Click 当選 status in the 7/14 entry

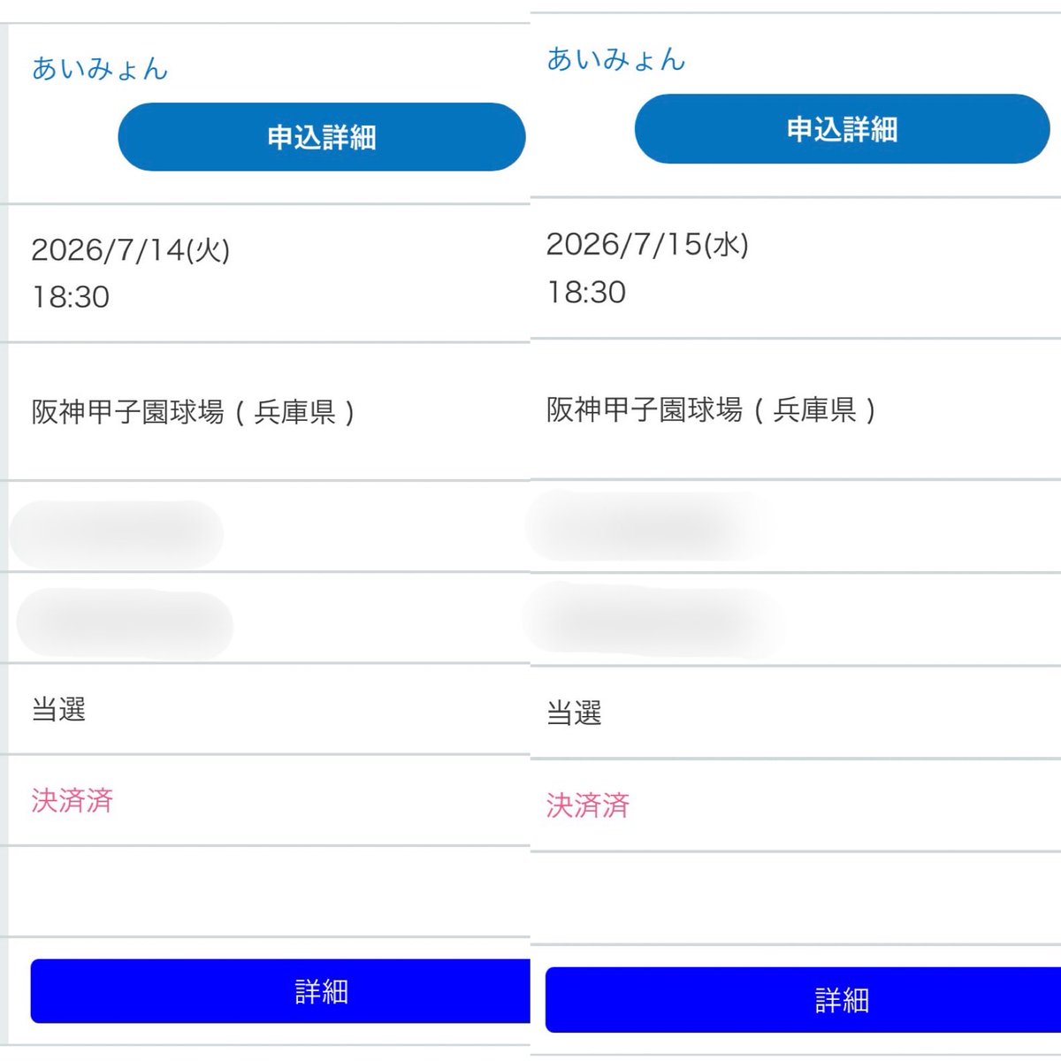(58, 709)
